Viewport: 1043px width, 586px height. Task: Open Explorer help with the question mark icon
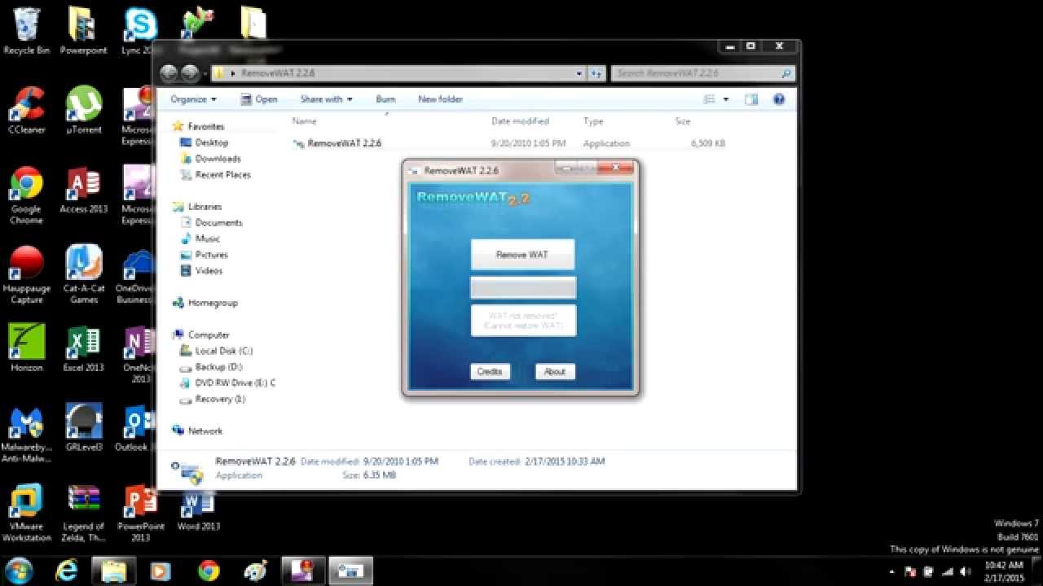click(x=779, y=99)
